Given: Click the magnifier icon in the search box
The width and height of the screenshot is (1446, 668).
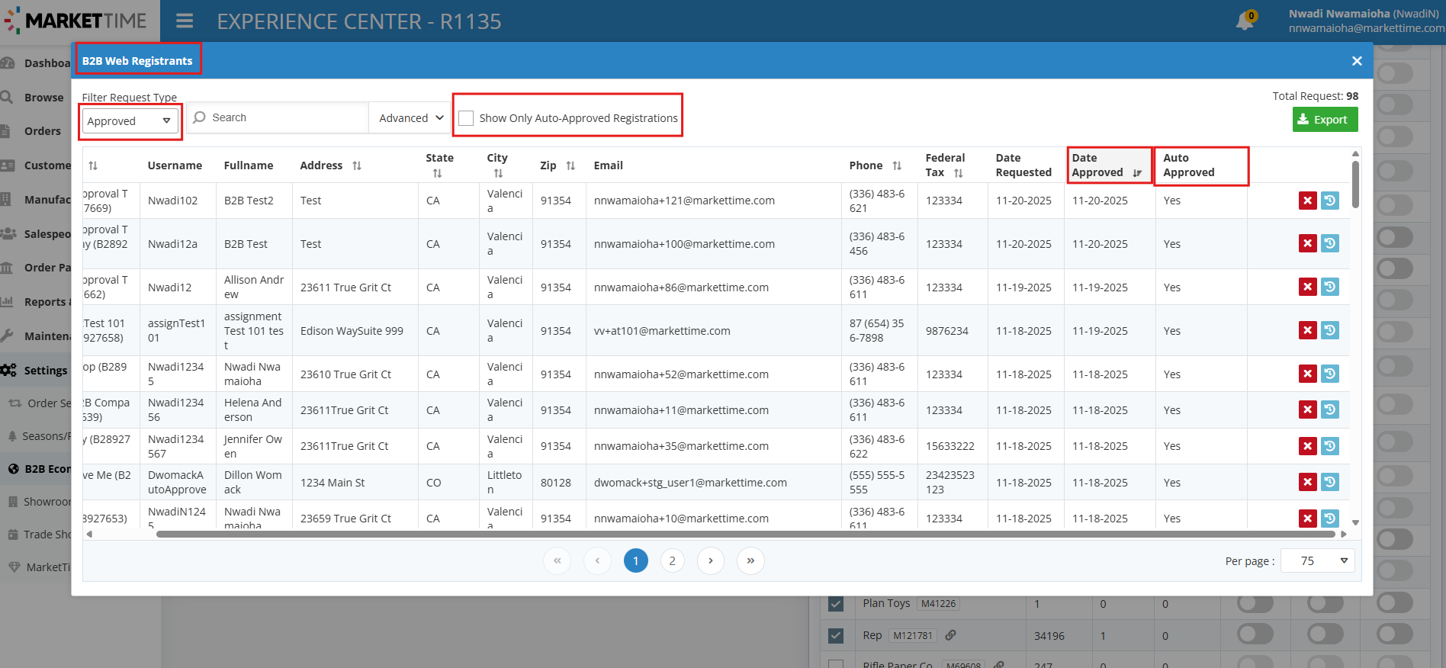Looking at the screenshot, I should click(200, 117).
